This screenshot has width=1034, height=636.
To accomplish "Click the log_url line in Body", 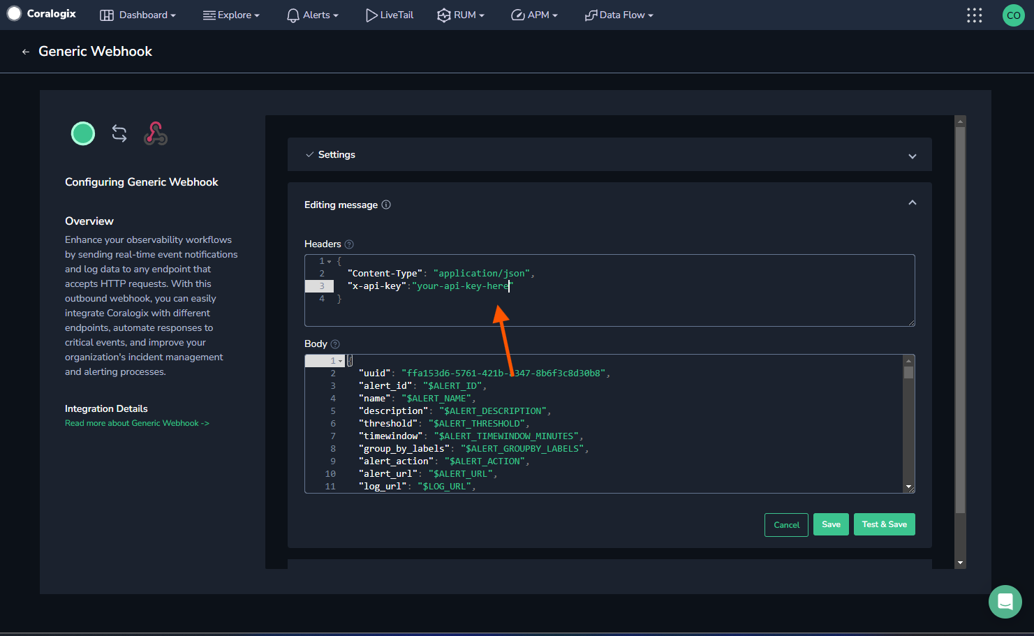I will [x=417, y=487].
